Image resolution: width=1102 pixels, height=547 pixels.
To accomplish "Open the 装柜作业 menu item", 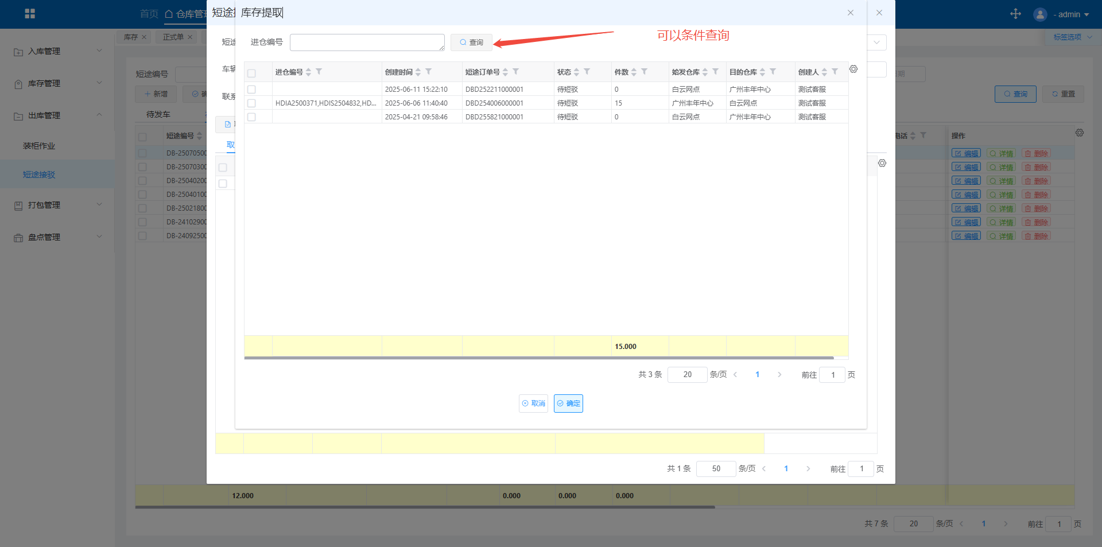I will (x=39, y=146).
